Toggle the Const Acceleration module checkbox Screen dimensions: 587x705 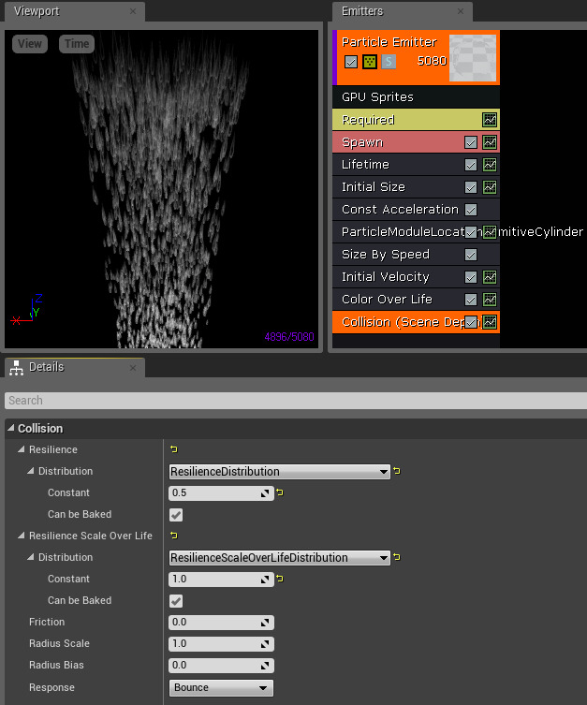[471, 210]
